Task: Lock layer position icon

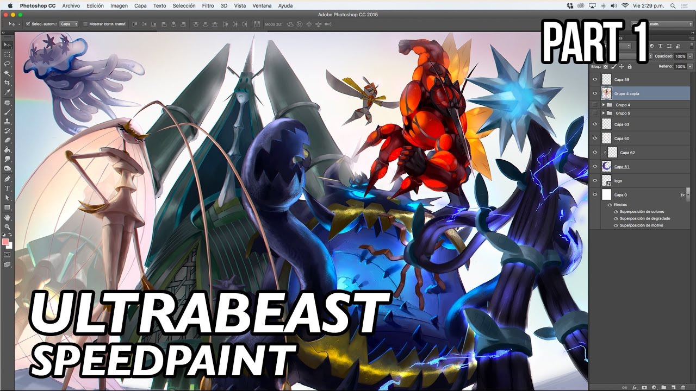Action: (x=622, y=67)
